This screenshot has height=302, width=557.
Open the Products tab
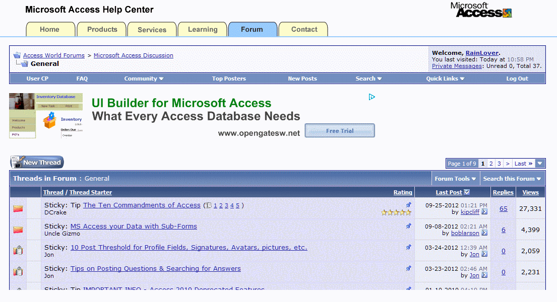tap(102, 30)
